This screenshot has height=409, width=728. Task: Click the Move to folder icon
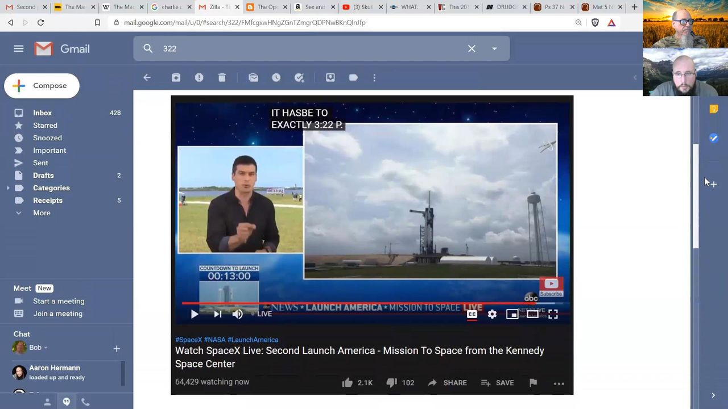tap(330, 78)
